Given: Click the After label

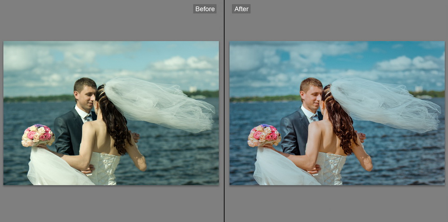Looking at the screenshot, I should (x=241, y=9).
